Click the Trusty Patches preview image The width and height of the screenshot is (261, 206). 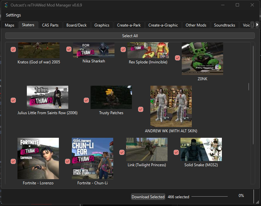click(111, 97)
